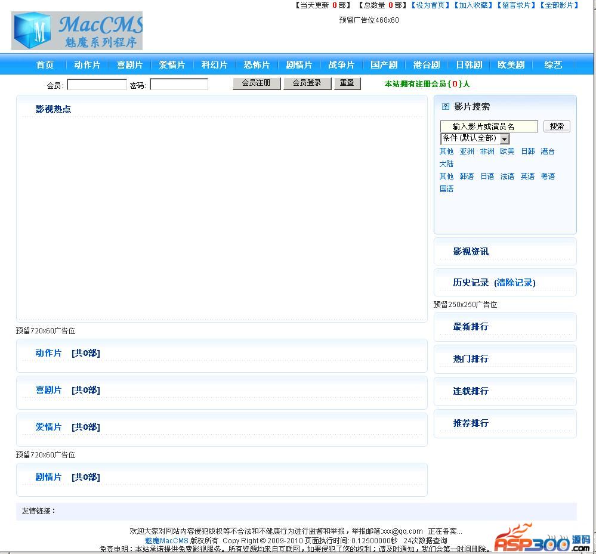Filter by language 英语

point(527,177)
